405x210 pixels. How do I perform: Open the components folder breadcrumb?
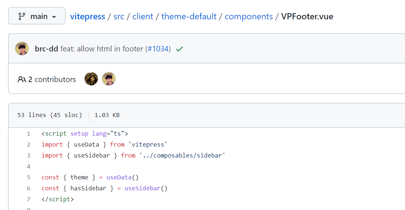[249, 16]
